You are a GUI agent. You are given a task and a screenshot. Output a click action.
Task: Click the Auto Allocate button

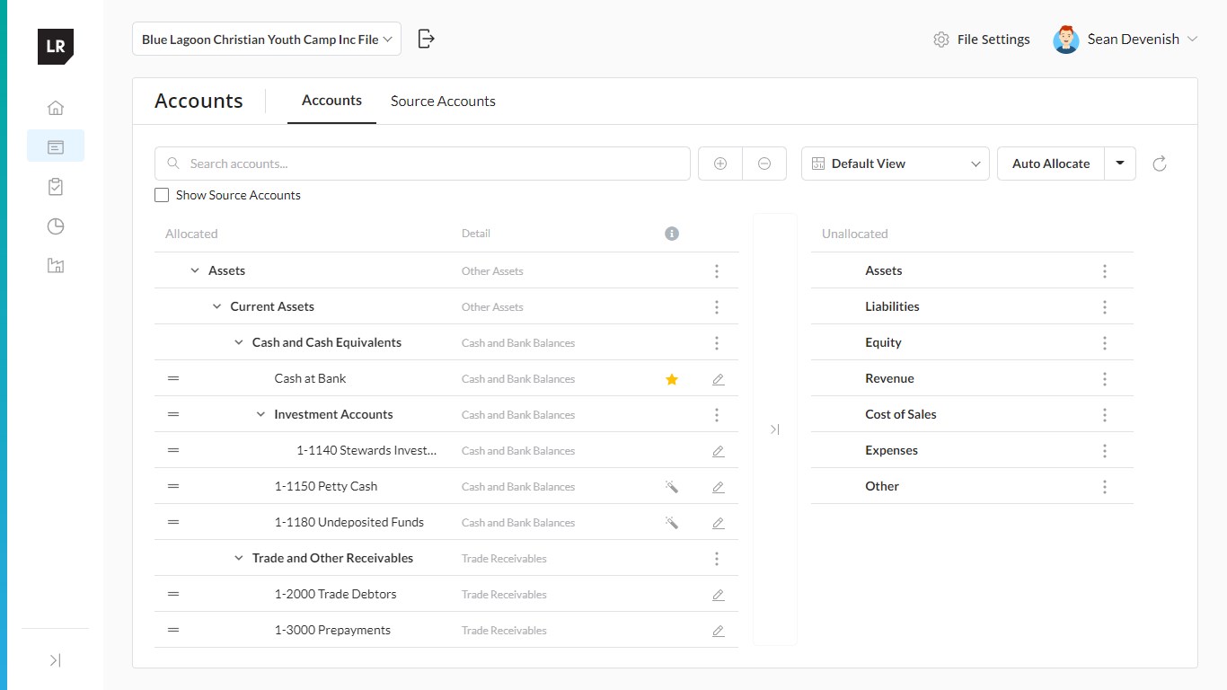[1050, 164]
